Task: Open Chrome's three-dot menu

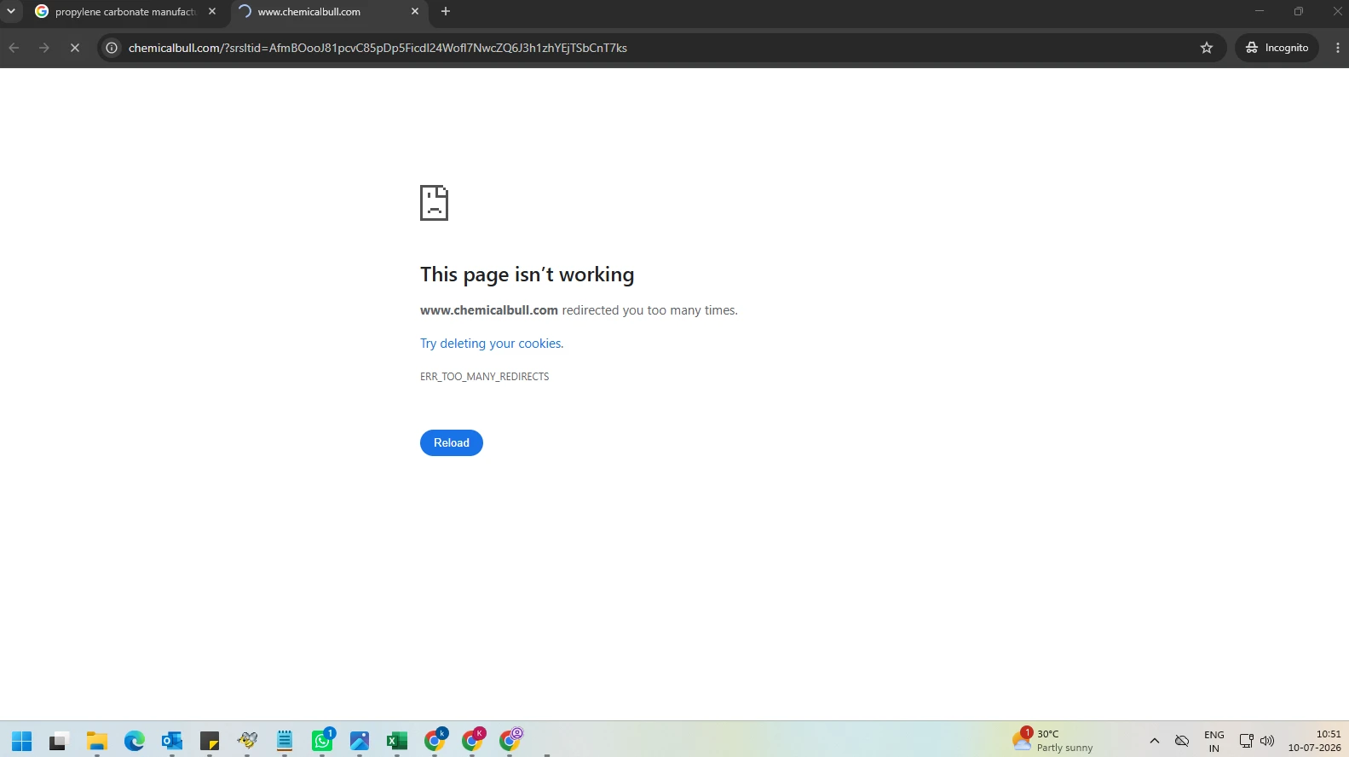Action: pos(1337,48)
